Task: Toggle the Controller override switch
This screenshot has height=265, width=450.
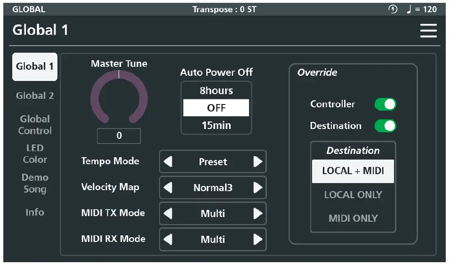Action: 385,104
